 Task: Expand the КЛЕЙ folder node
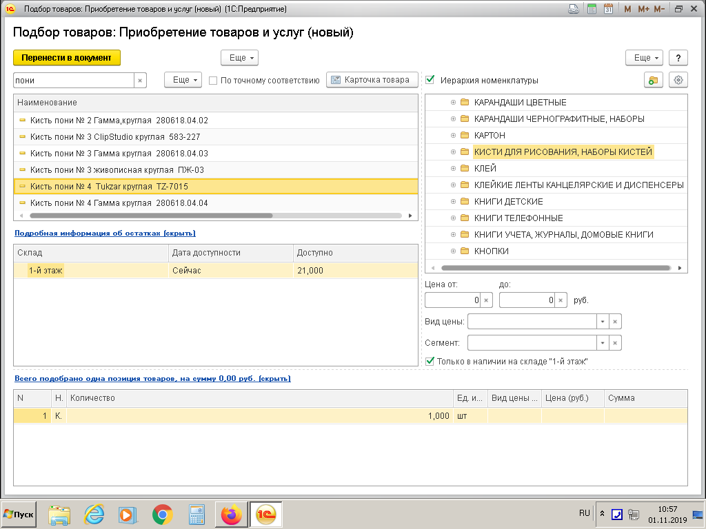click(454, 168)
